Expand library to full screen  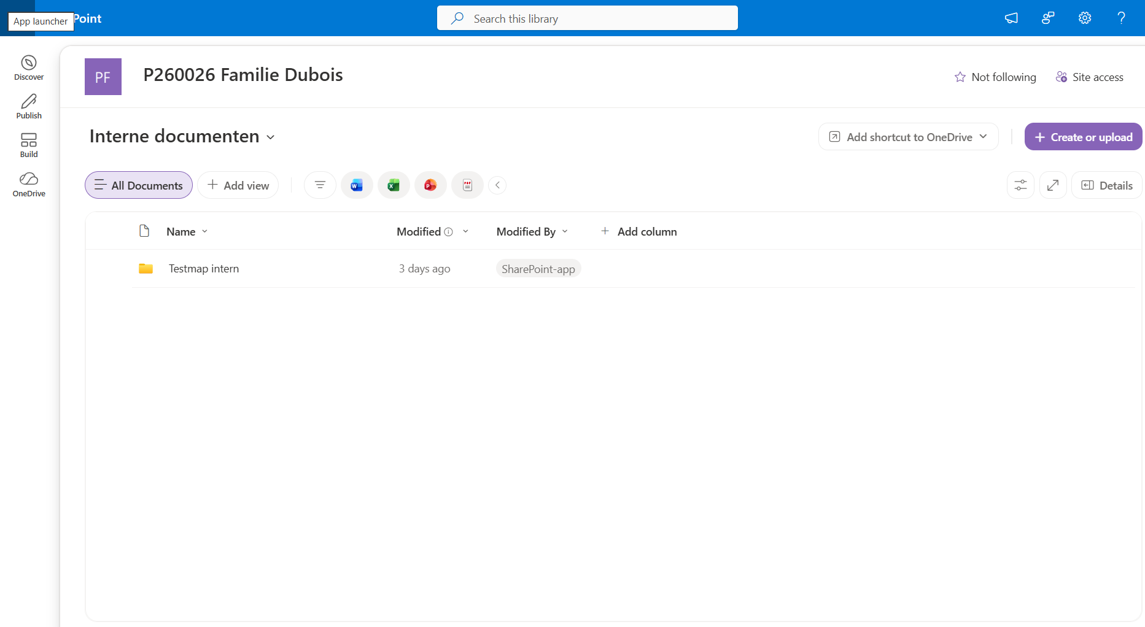(1053, 185)
